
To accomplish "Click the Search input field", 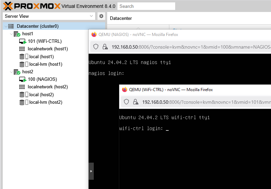I will [146, 6].
